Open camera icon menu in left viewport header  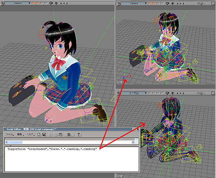click(51, 3)
